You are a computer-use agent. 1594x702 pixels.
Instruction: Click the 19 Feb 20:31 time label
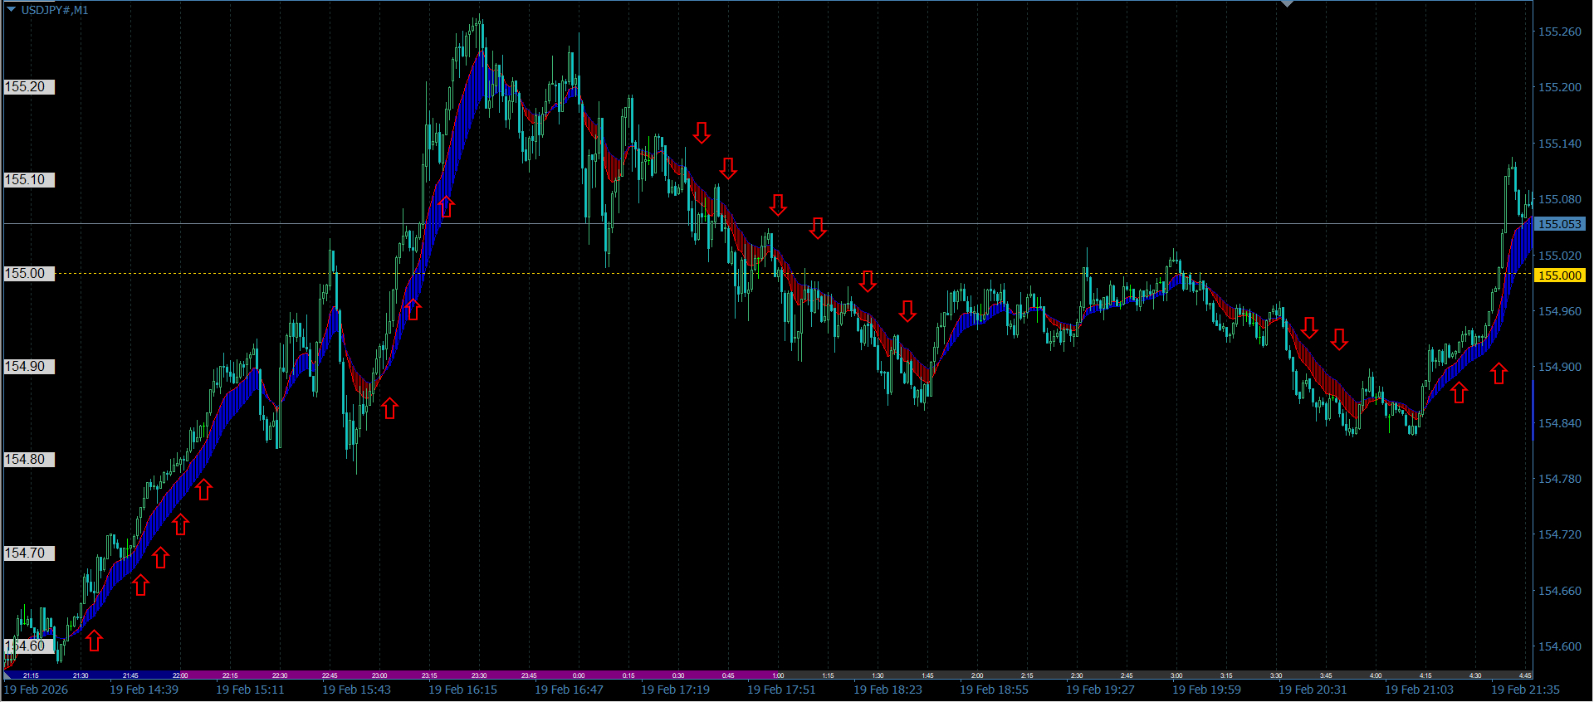[1313, 690]
